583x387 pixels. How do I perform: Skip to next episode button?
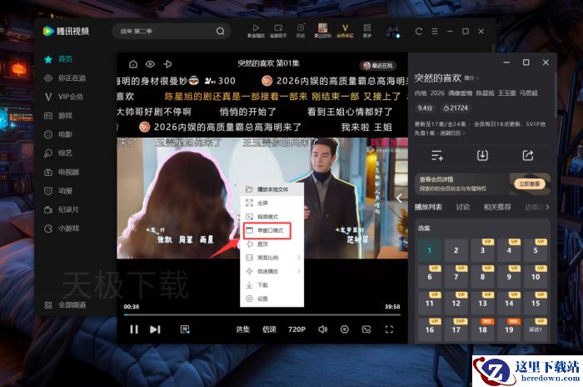click(155, 329)
